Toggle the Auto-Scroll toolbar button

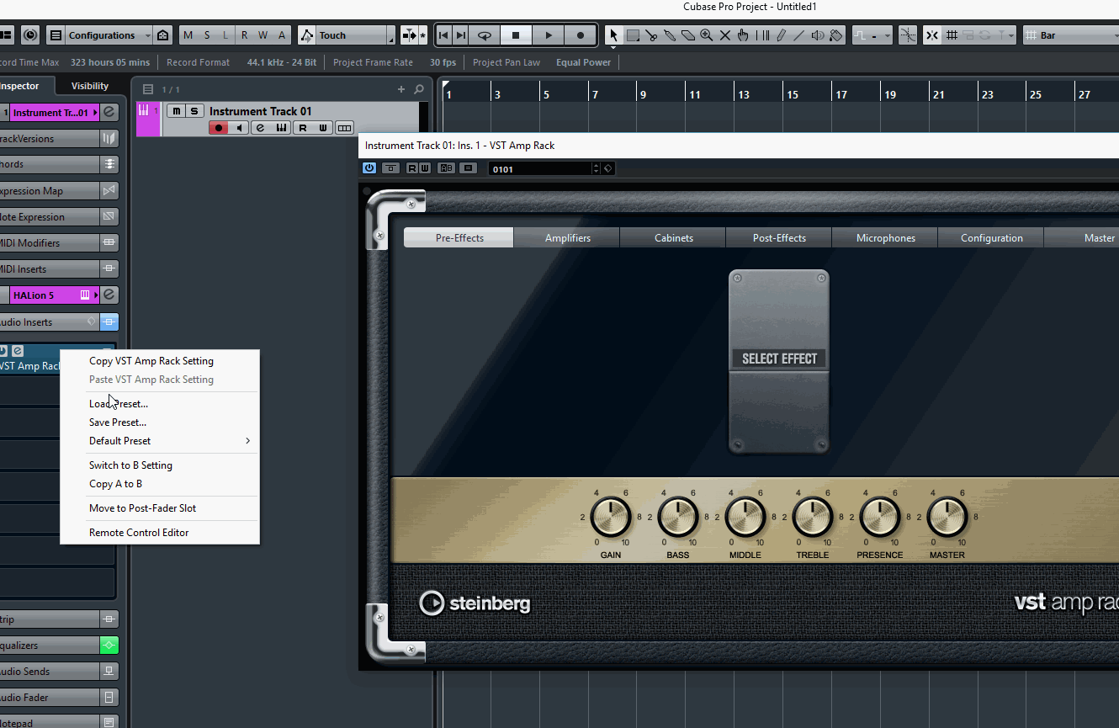(x=409, y=35)
